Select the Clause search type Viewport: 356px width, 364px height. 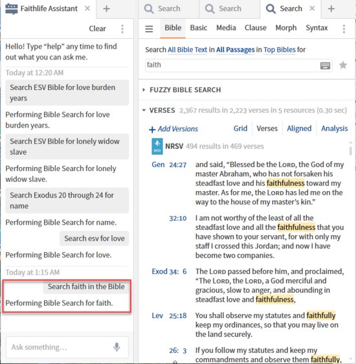(x=256, y=28)
